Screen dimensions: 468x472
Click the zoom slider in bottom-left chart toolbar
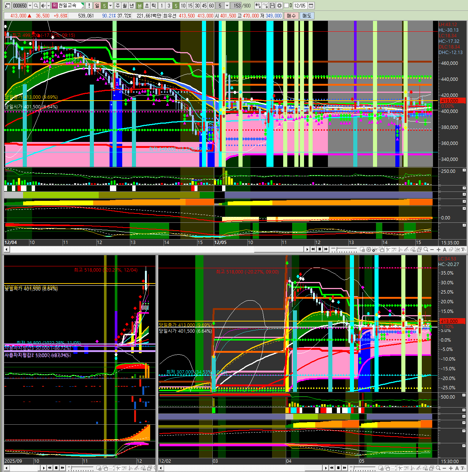[80, 468]
